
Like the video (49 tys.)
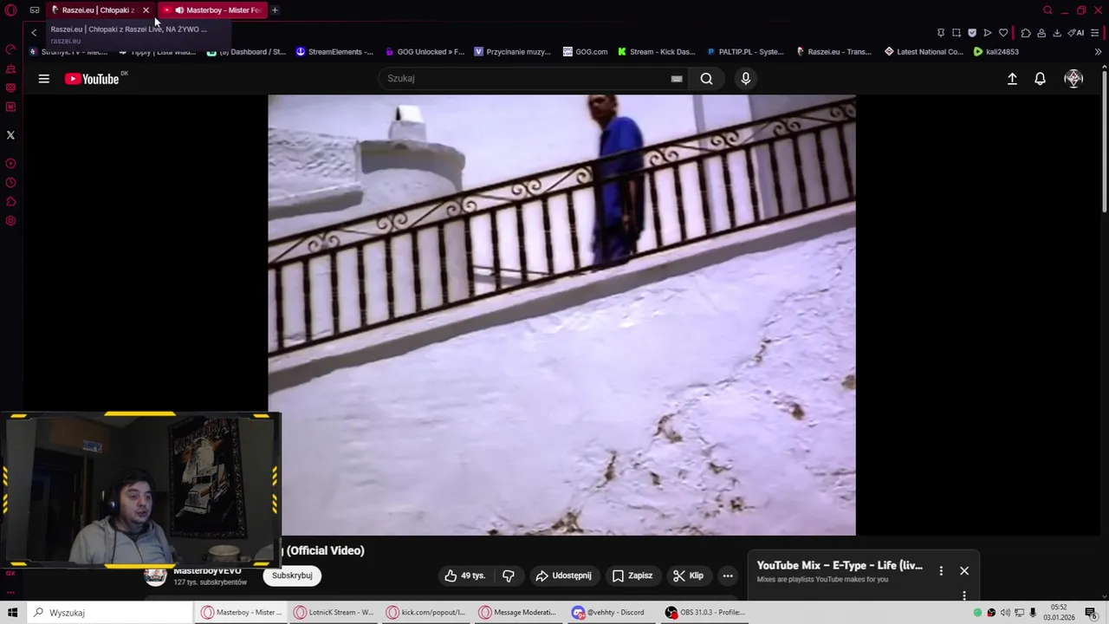click(x=465, y=575)
